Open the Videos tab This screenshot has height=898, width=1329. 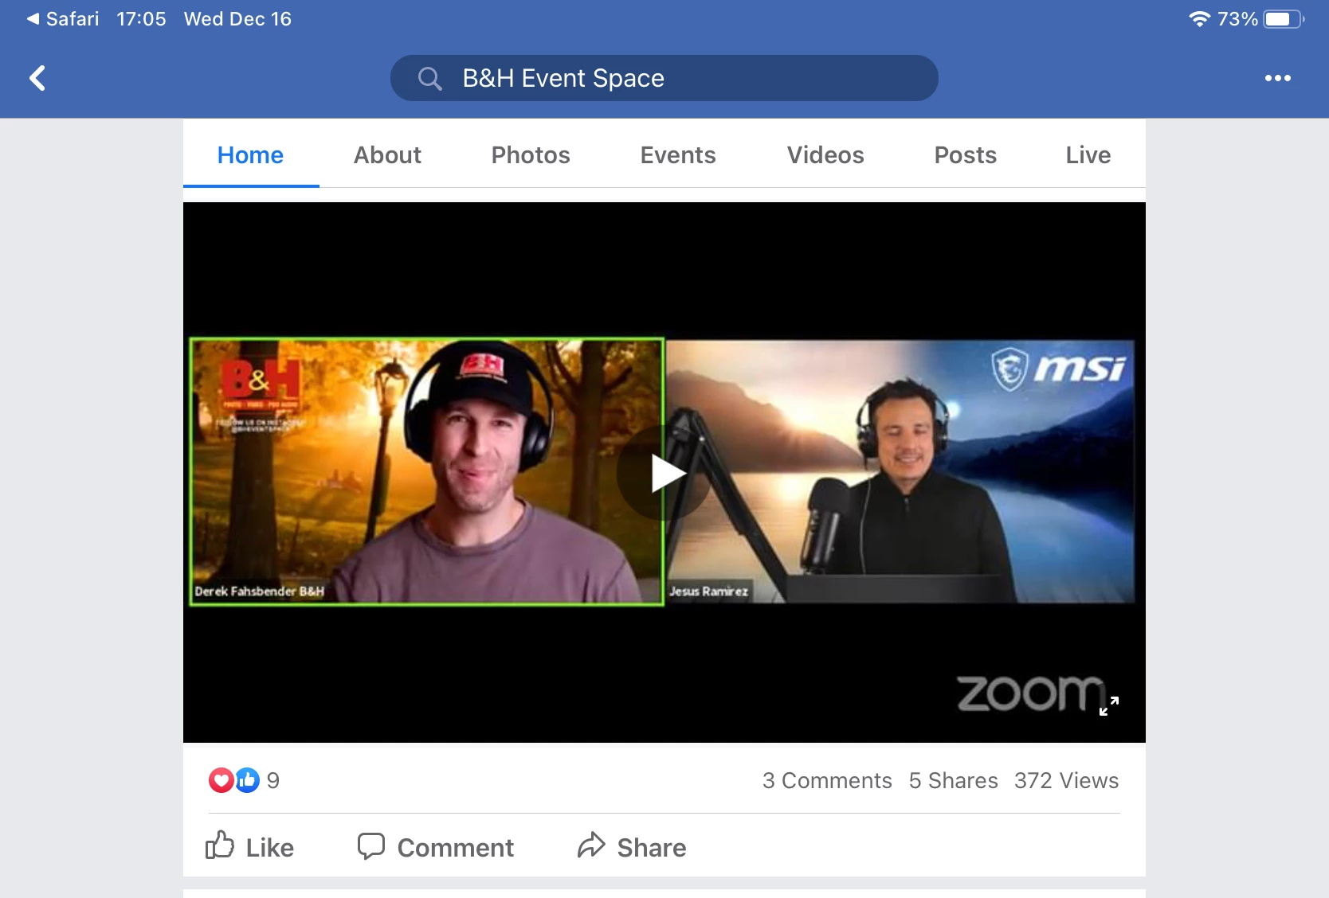click(x=825, y=154)
